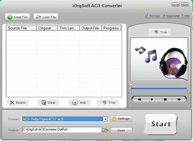Screen dimensions: 193x141
Task: Stop the audio playback
Action: [165, 99]
